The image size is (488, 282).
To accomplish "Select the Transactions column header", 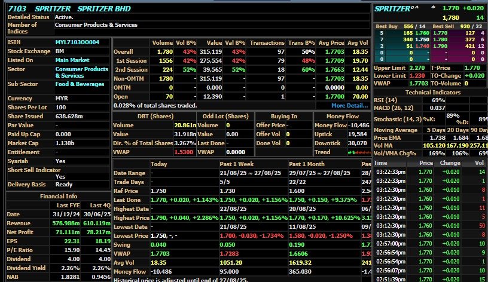I will pos(267,43).
